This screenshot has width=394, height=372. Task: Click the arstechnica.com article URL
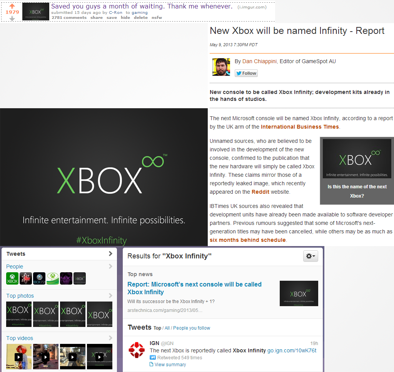click(x=165, y=310)
